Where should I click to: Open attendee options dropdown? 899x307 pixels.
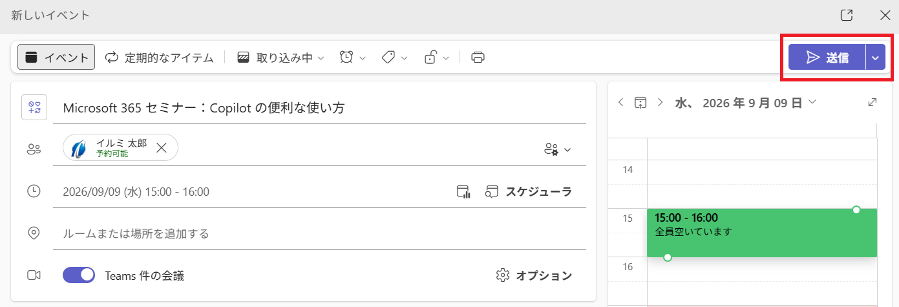[558, 149]
